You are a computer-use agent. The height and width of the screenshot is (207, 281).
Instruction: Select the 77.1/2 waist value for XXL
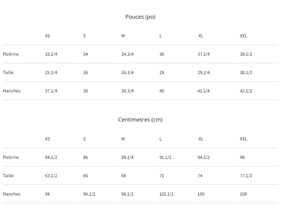[x=246, y=176]
